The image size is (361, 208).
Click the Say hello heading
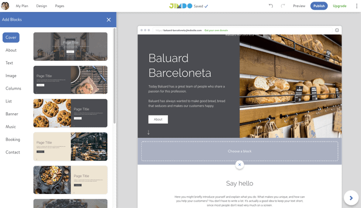(x=240, y=183)
